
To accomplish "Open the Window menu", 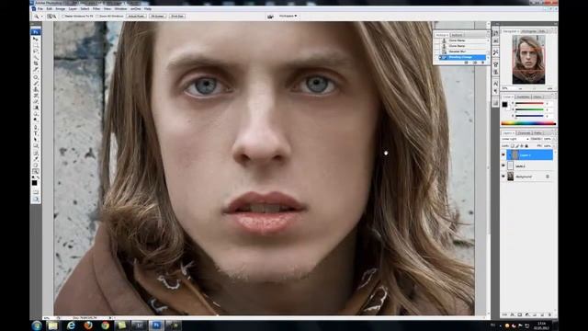I will pyautogui.click(x=120, y=8).
